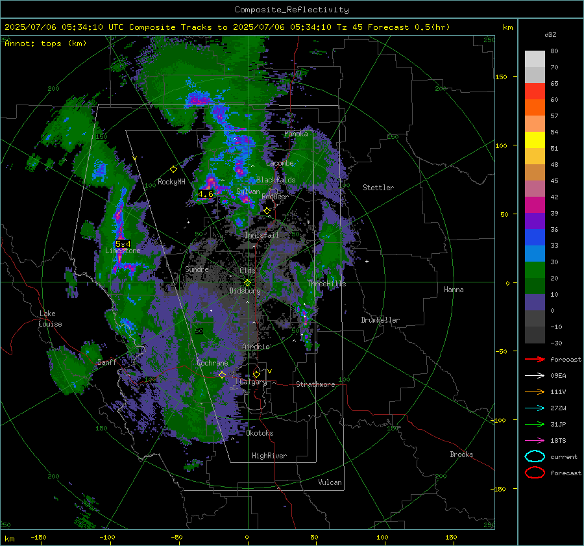
Task: Click the Lacombe label on map
Action: click(280, 163)
